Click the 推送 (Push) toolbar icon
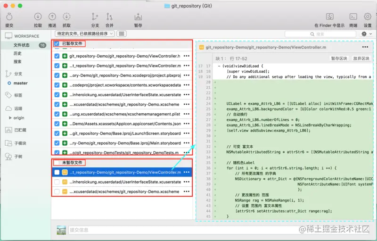This screenshot has height=241, width=377. coord(52,17)
